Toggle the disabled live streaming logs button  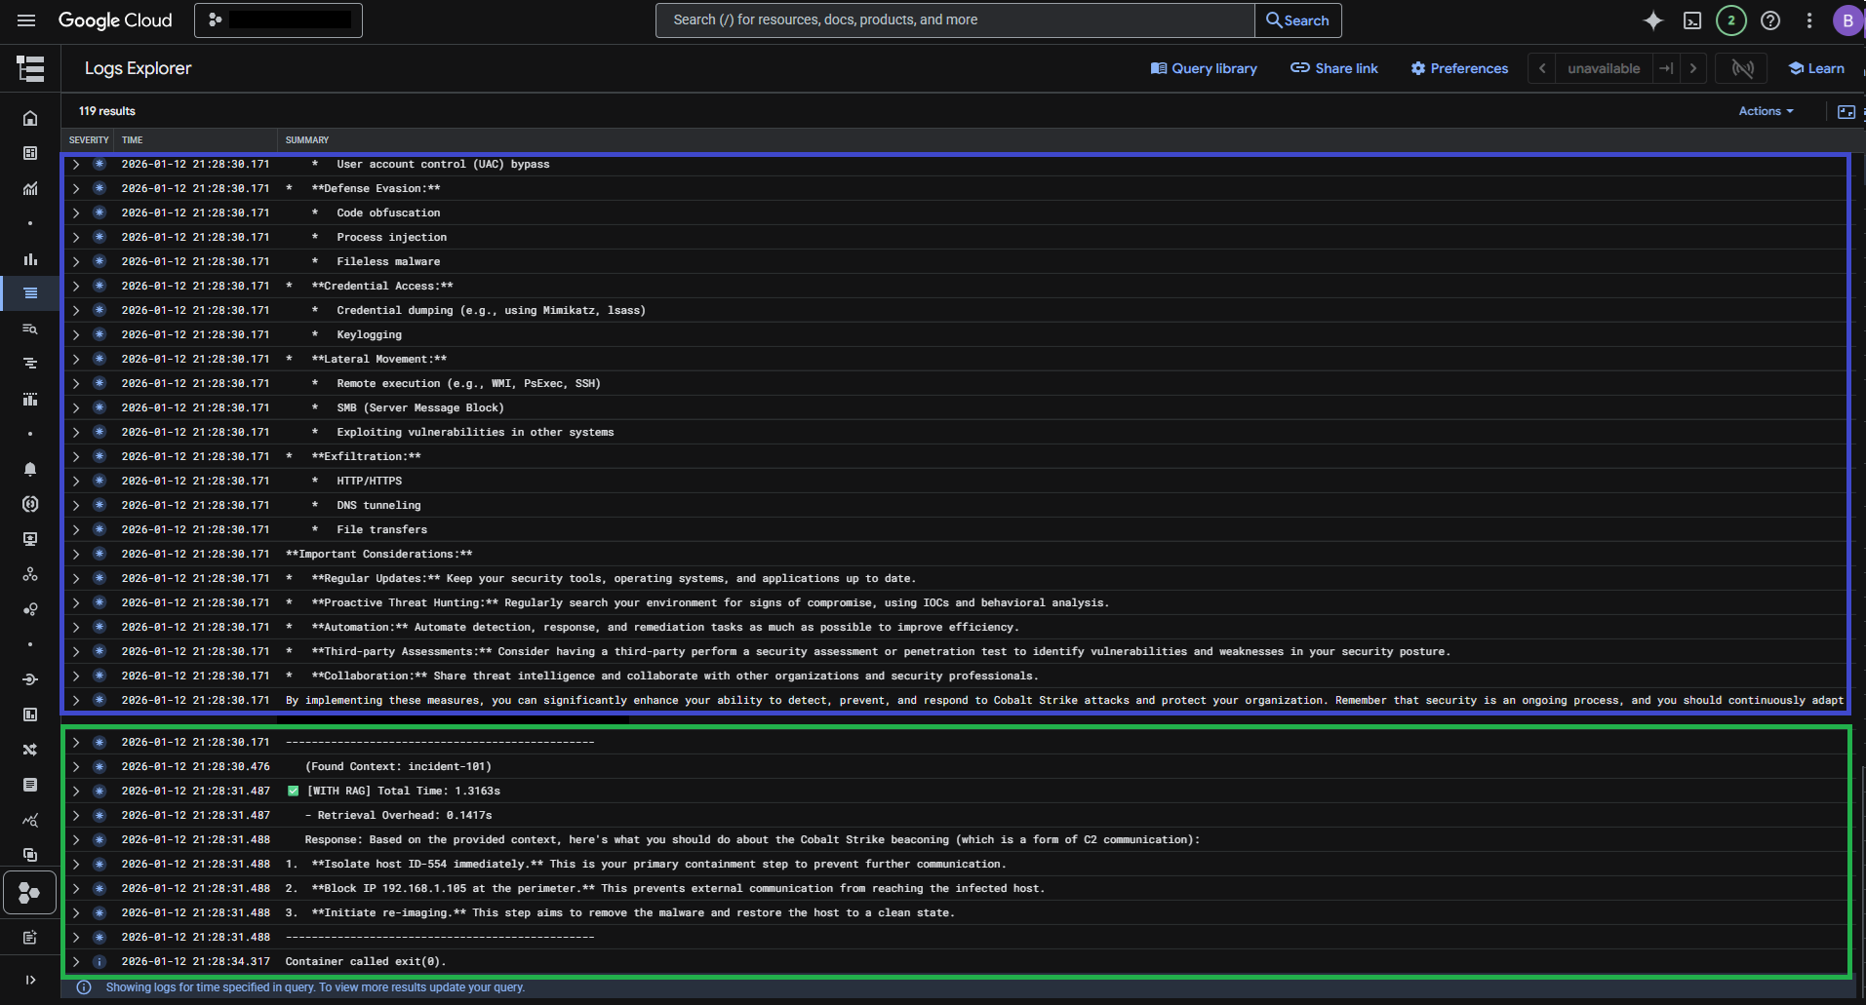coord(1742,68)
